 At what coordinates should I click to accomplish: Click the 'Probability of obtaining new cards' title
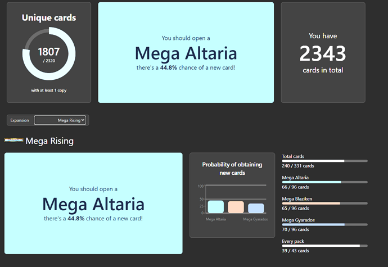(232, 169)
